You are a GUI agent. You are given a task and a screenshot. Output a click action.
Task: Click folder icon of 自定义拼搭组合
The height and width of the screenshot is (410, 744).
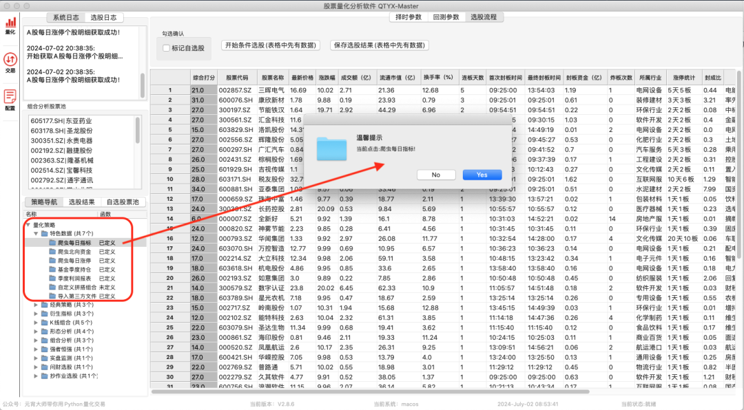coord(52,288)
